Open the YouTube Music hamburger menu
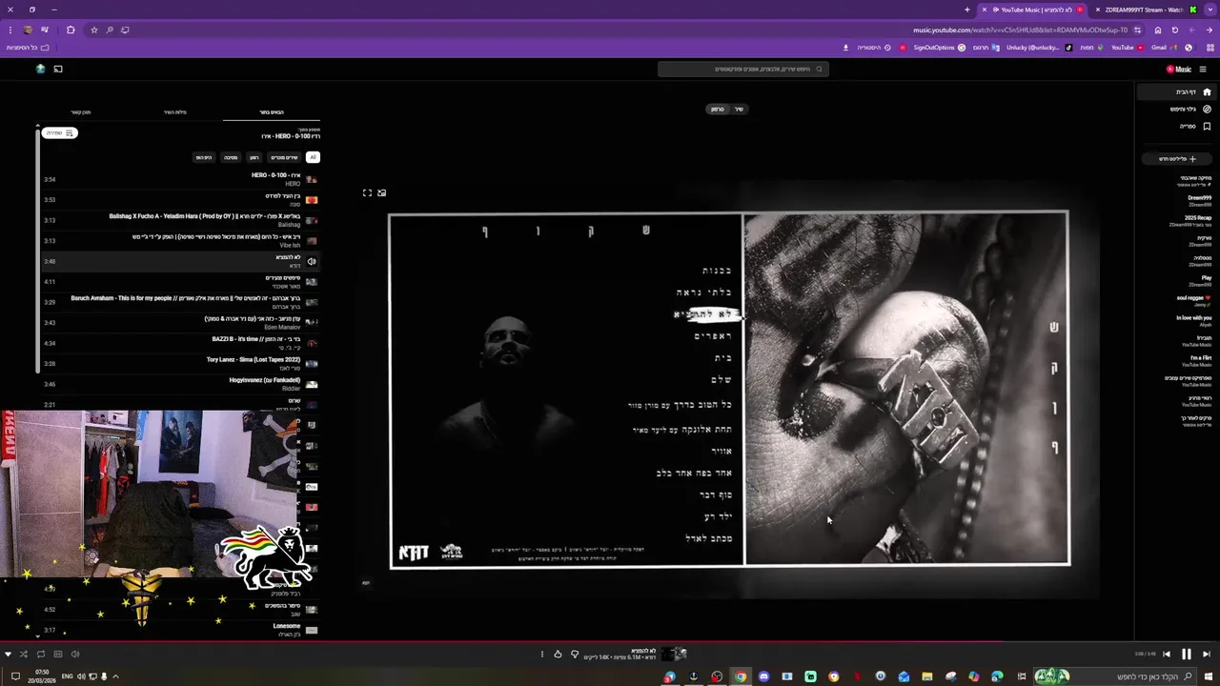Viewport: 1220px width, 686px height. click(x=1203, y=69)
